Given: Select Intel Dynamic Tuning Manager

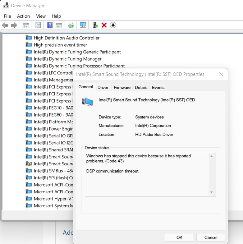Looking at the screenshot, I should [67, 59].
